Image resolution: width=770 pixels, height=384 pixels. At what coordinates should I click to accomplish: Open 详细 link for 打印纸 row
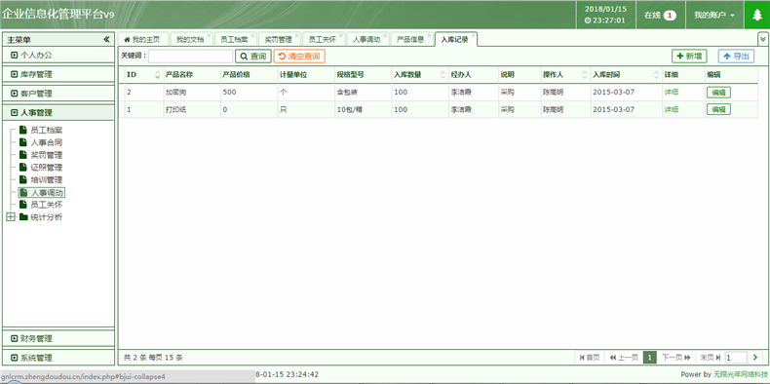coord(672,109)
